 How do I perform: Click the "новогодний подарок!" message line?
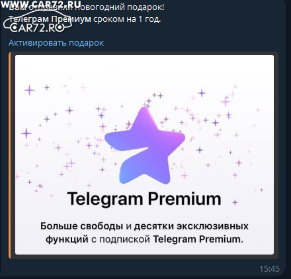(x=87, y=7)
